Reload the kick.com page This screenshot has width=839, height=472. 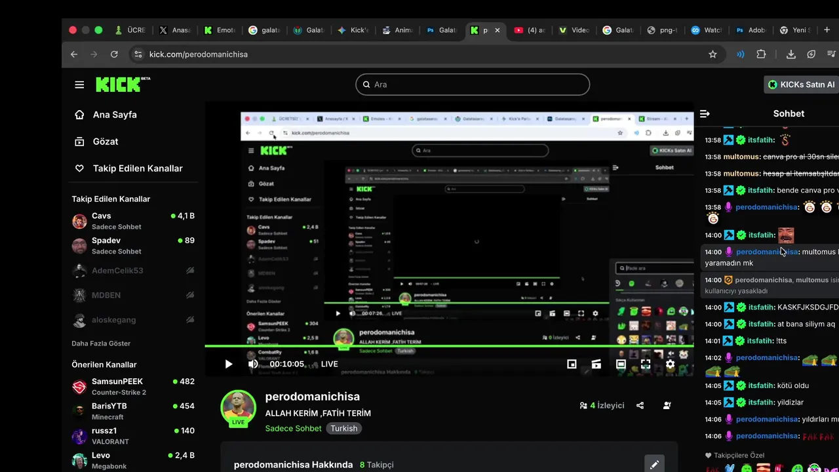coord(114,54)
